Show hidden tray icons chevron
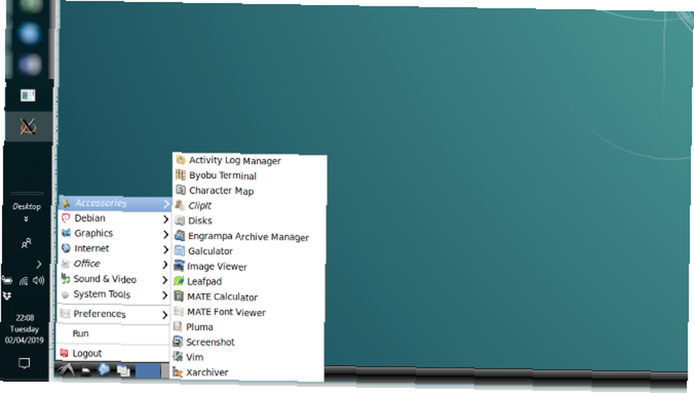The height and width of the screenshot is (395, 694). click(39, 264)
